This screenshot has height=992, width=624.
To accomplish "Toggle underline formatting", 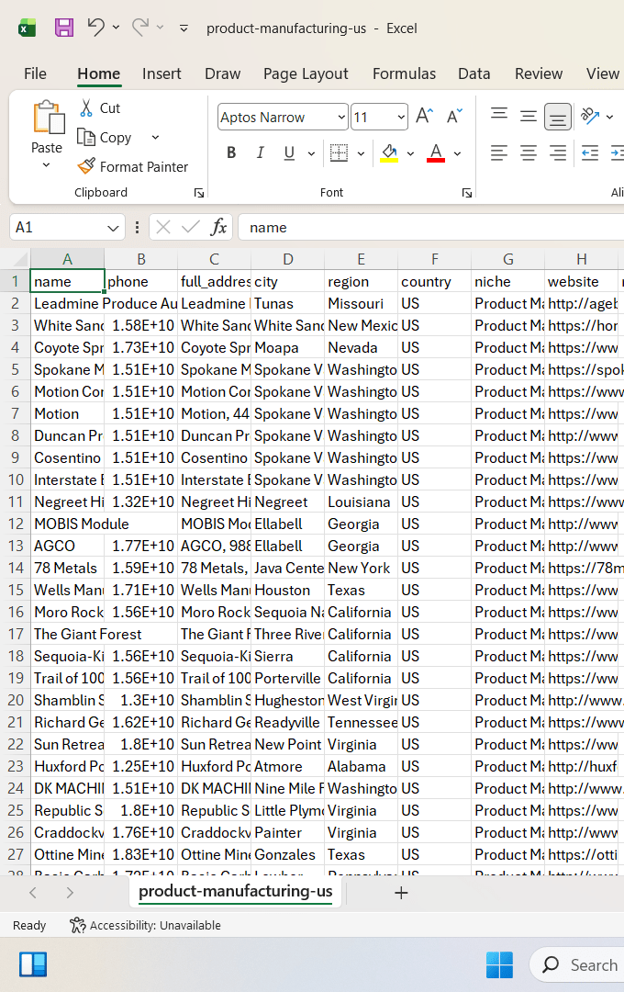I will (x=289, y=153).
